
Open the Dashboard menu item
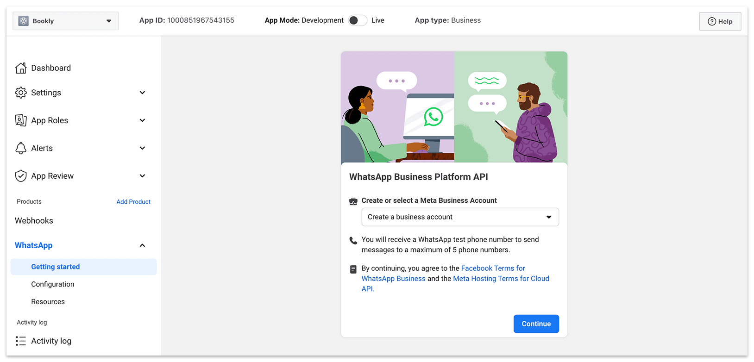click(51, 68)
